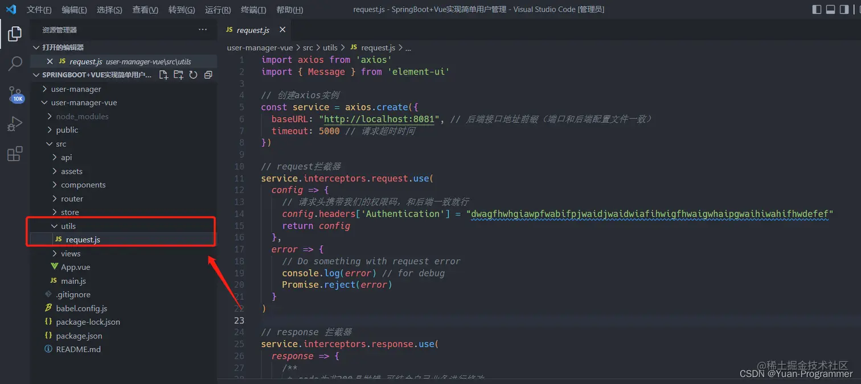The image size is (861, 384).
Task: Expand the store folder
Action: click(x=124, y=212)
